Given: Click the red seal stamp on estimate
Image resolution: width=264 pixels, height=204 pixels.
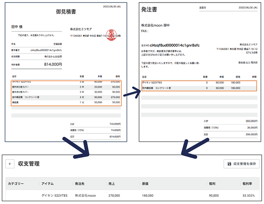Looking at the screenshot, I should [x=111, y=35].
